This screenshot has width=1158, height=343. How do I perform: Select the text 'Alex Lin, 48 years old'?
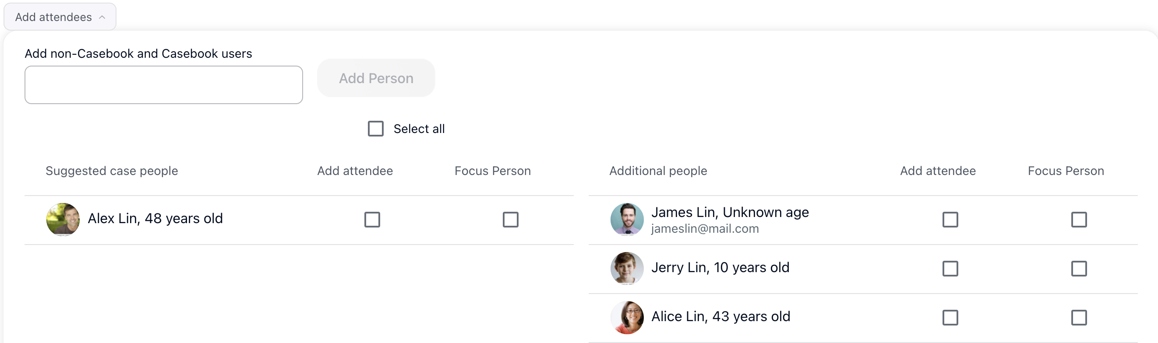tap(155, 219)
